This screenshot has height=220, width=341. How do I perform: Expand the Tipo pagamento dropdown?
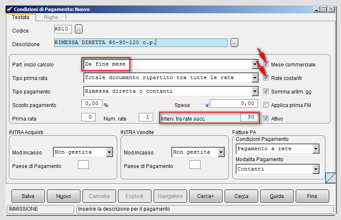tap(255, 91)
